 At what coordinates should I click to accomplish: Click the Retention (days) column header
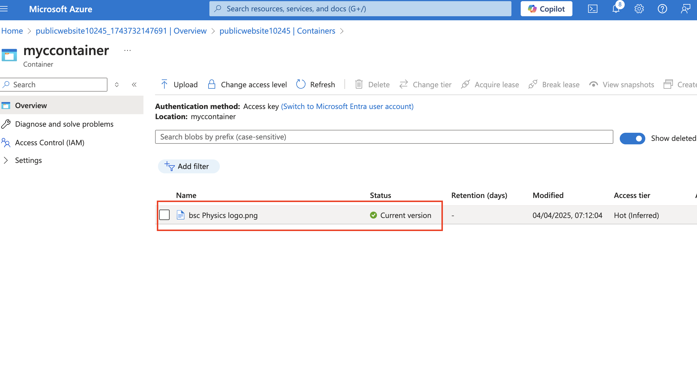click(x=479, y=195)
